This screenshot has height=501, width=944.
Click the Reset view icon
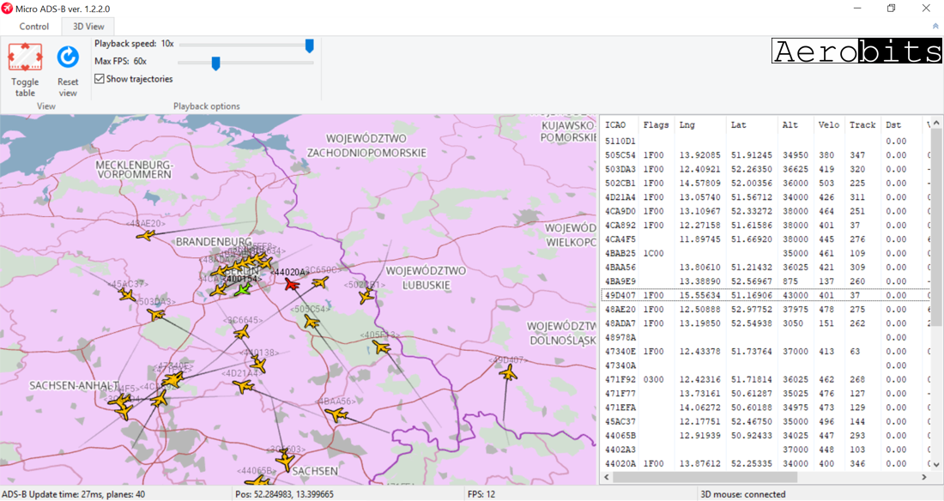(x=68, y=57)
